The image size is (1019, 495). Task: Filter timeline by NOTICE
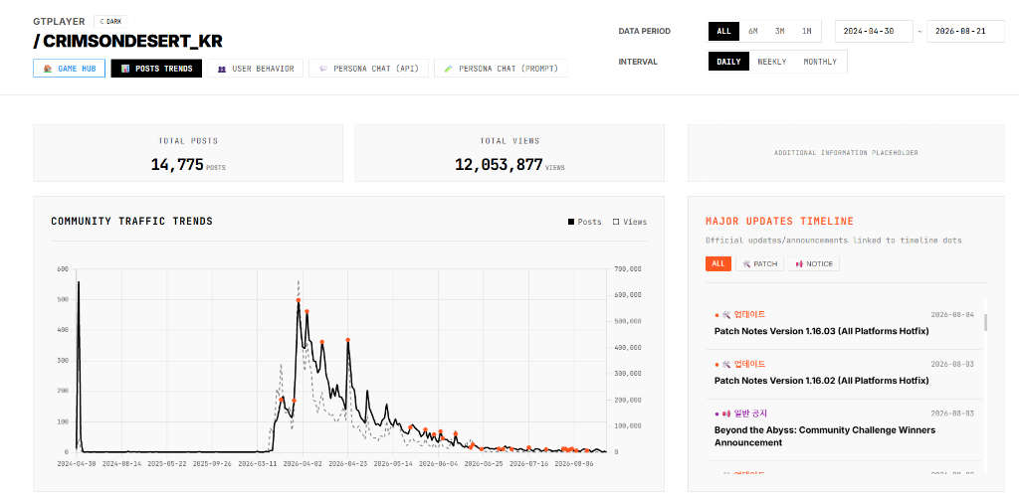click(x=814, y=264)
